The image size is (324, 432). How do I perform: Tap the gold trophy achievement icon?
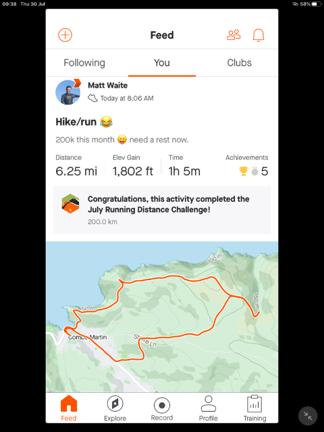pos(243,171)
